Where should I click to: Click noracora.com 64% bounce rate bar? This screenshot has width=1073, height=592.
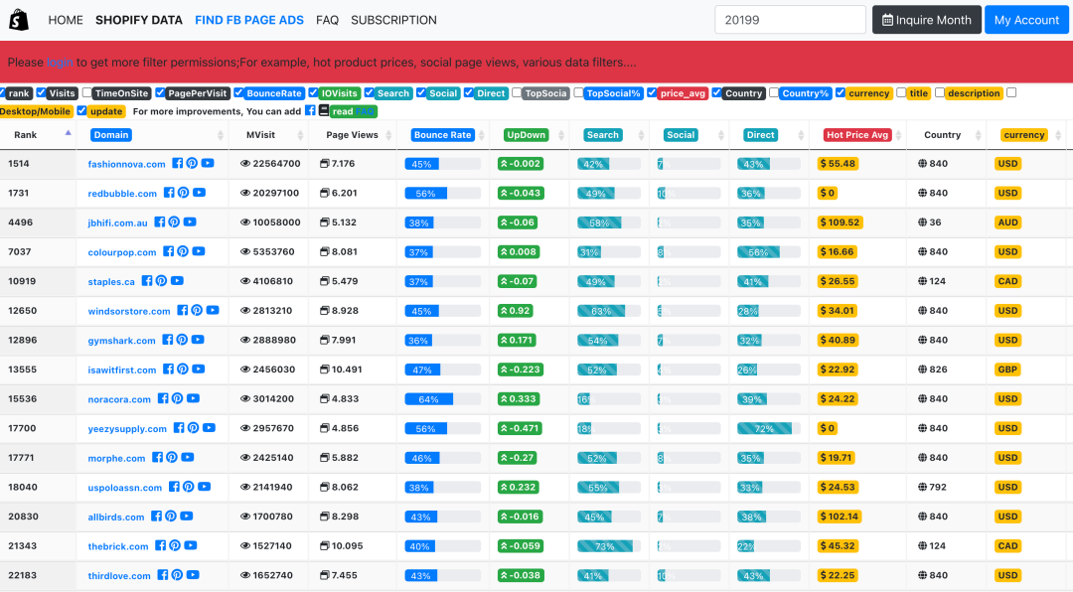(429, 399)
